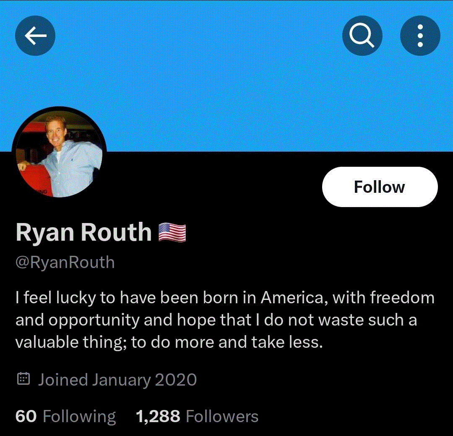This screenshot has height=436, width=453.
Task: Click the bio line starting 'I feel lucky'
Action: [x=225, y=298]
